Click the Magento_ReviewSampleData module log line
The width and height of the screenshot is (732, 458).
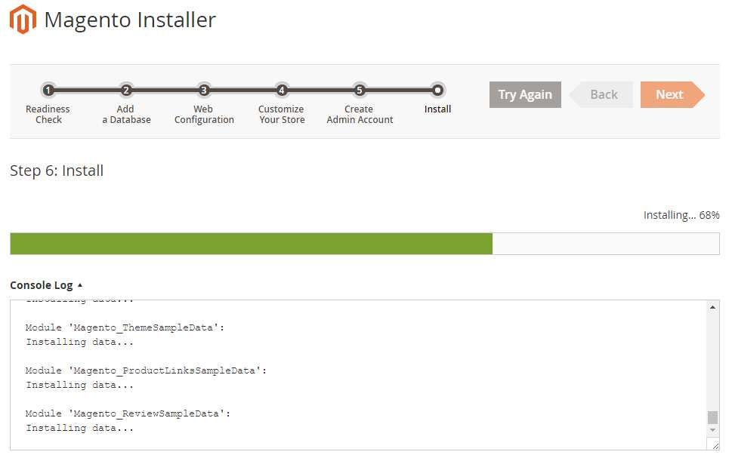[128, 413]
